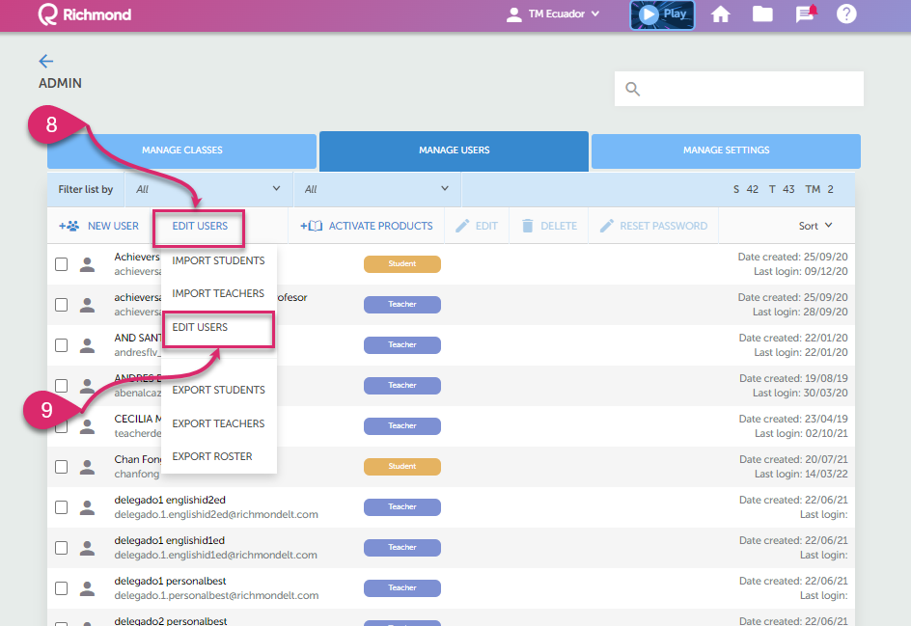
Task: Open help using the question mark icon
Action: (846, 15)
